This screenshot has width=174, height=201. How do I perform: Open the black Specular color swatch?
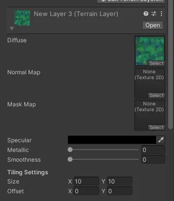point(112,140)
